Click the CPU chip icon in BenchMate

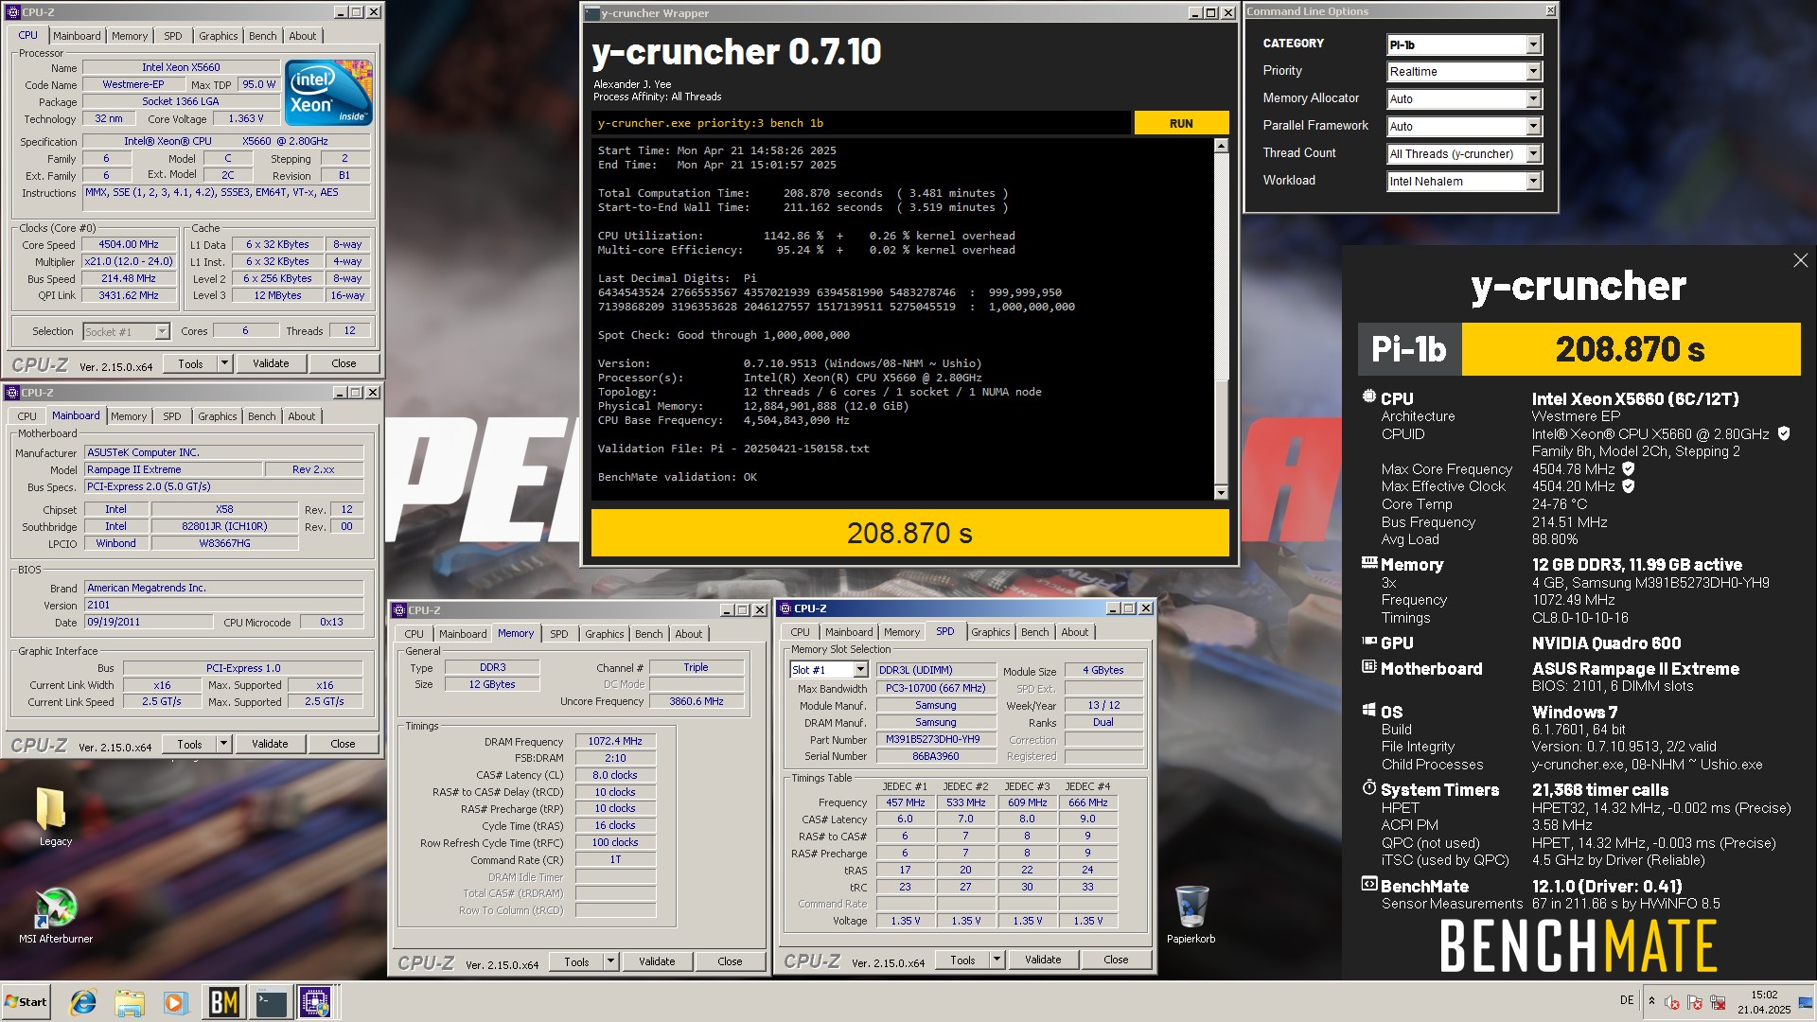[1368, 397]
